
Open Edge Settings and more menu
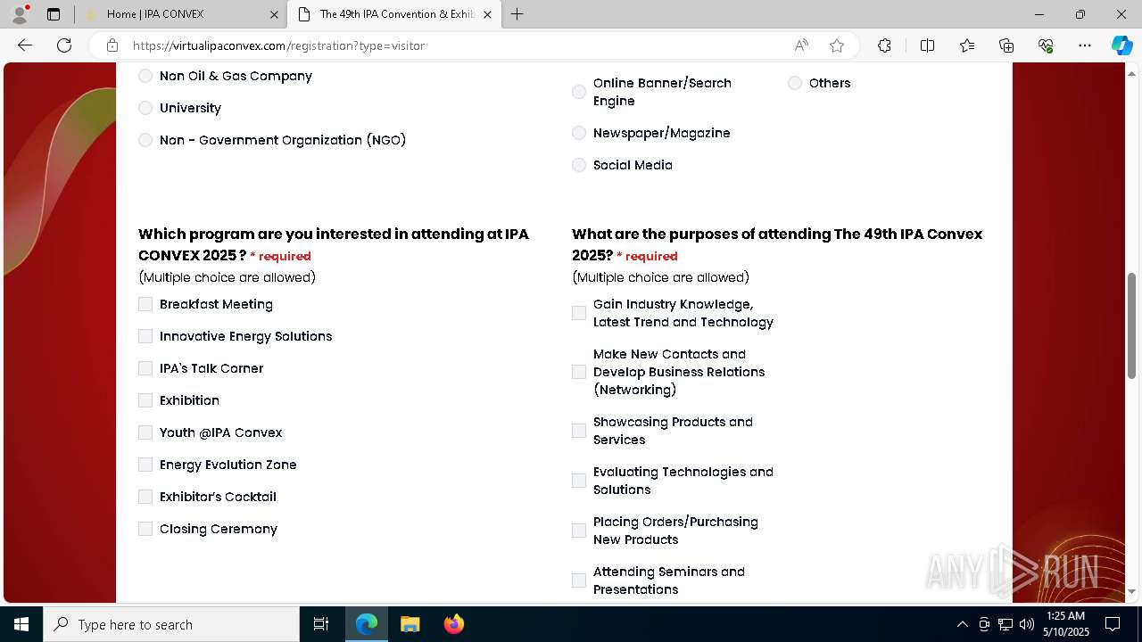coord(1085,45)
